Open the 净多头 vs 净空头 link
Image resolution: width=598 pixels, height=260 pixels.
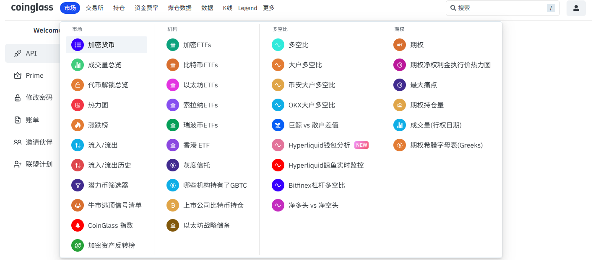click(x=313, y=205)
